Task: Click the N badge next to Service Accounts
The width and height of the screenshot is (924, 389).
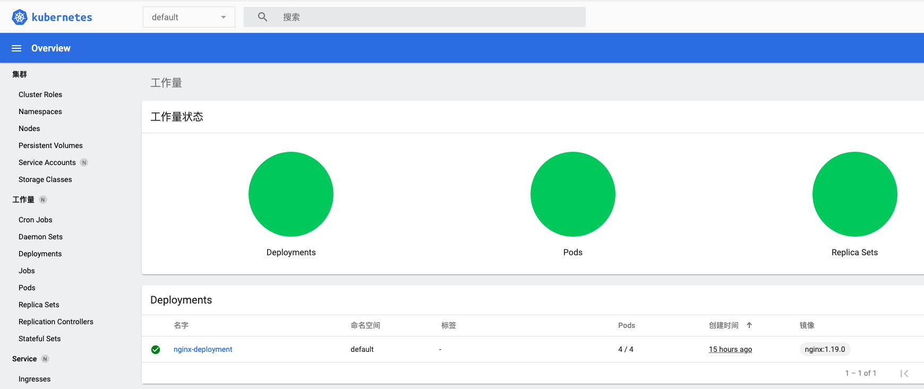Action: pyautogui.click(x=84, y=162)
